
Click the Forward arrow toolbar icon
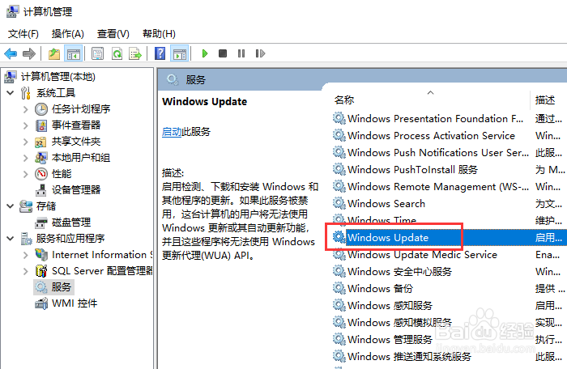pyautogui.click(x=29, y=54)
